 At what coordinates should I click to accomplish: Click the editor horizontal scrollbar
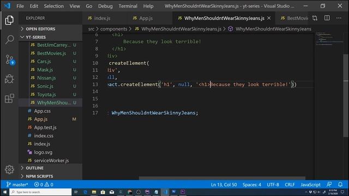click(222, 178)
